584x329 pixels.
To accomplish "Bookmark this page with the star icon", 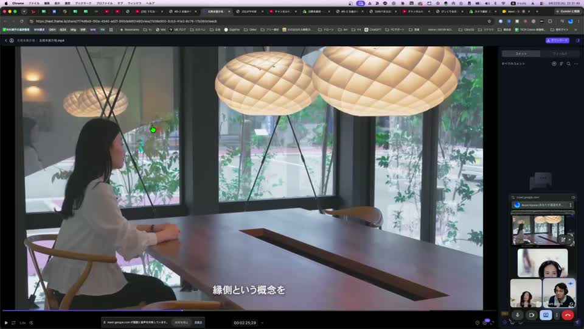I will tap(489, 21).
